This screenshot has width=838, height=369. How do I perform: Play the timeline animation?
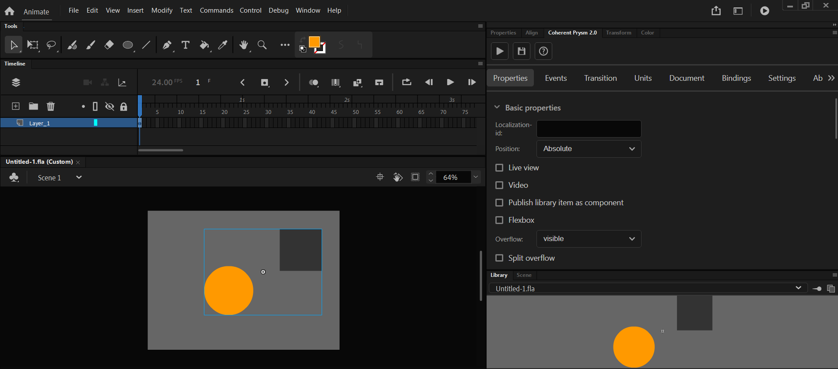pos(450,82)
